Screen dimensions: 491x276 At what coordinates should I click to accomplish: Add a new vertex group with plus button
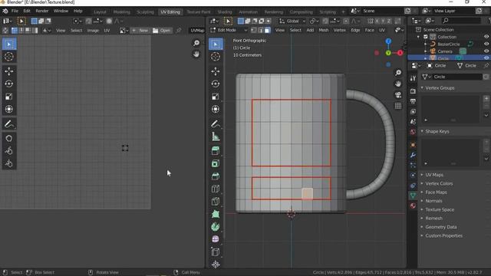click(486, 99)
